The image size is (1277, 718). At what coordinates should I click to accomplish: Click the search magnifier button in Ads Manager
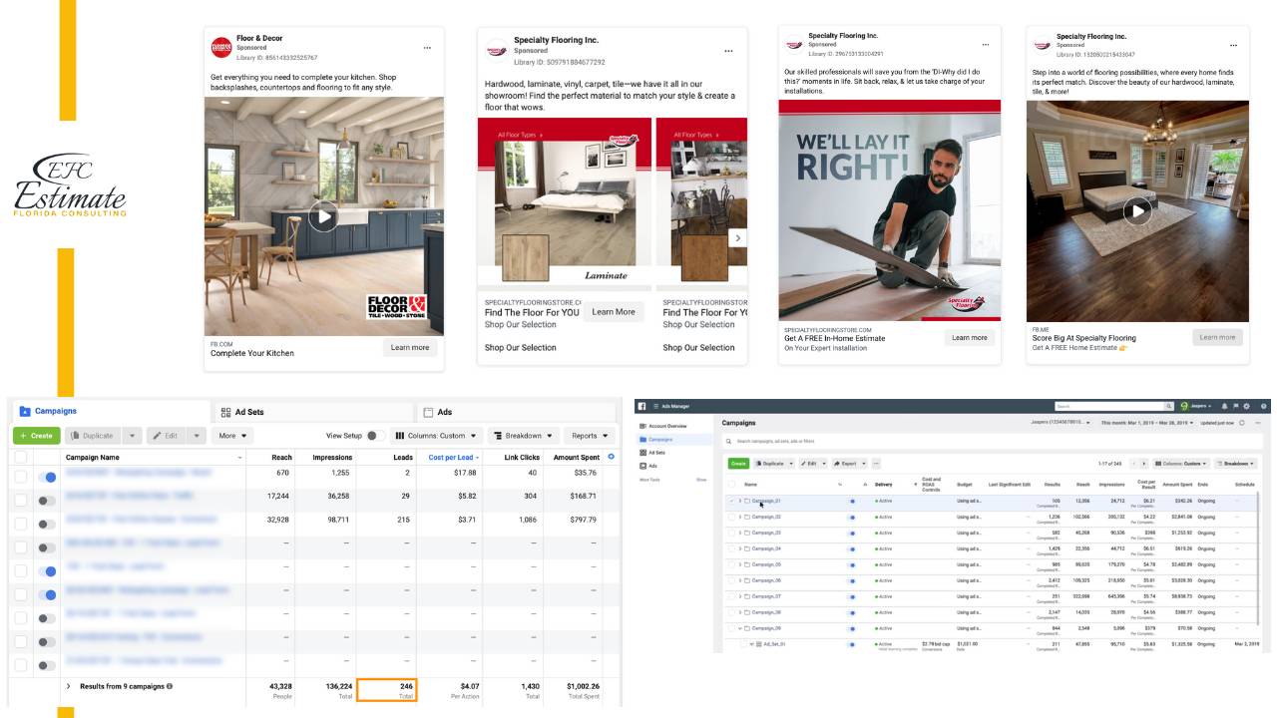1169,406
